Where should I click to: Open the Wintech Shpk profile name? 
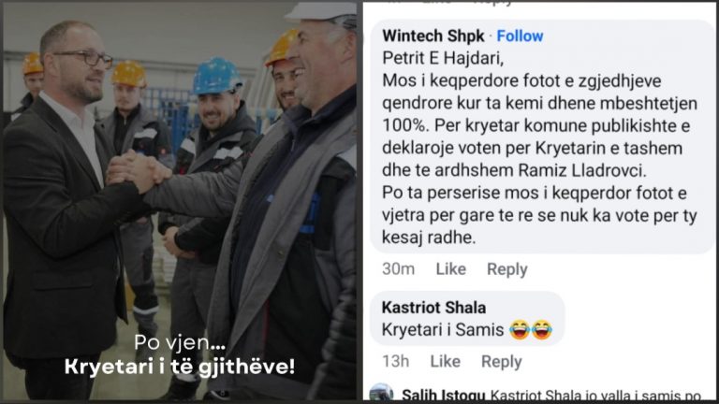pos(433,36)
